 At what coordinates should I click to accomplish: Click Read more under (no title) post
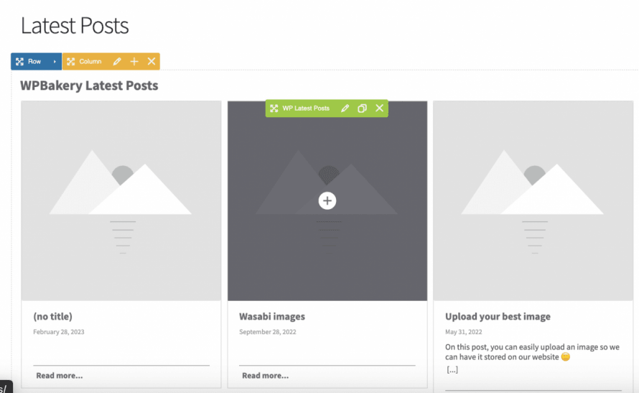[60, 375]
